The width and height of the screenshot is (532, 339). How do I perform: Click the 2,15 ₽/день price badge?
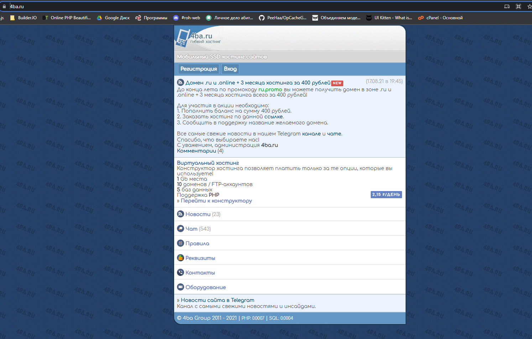tap(386, 195)
